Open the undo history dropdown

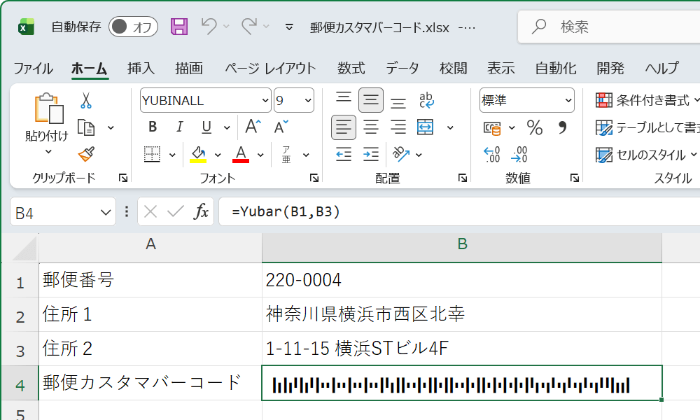[x=226, y=27]
